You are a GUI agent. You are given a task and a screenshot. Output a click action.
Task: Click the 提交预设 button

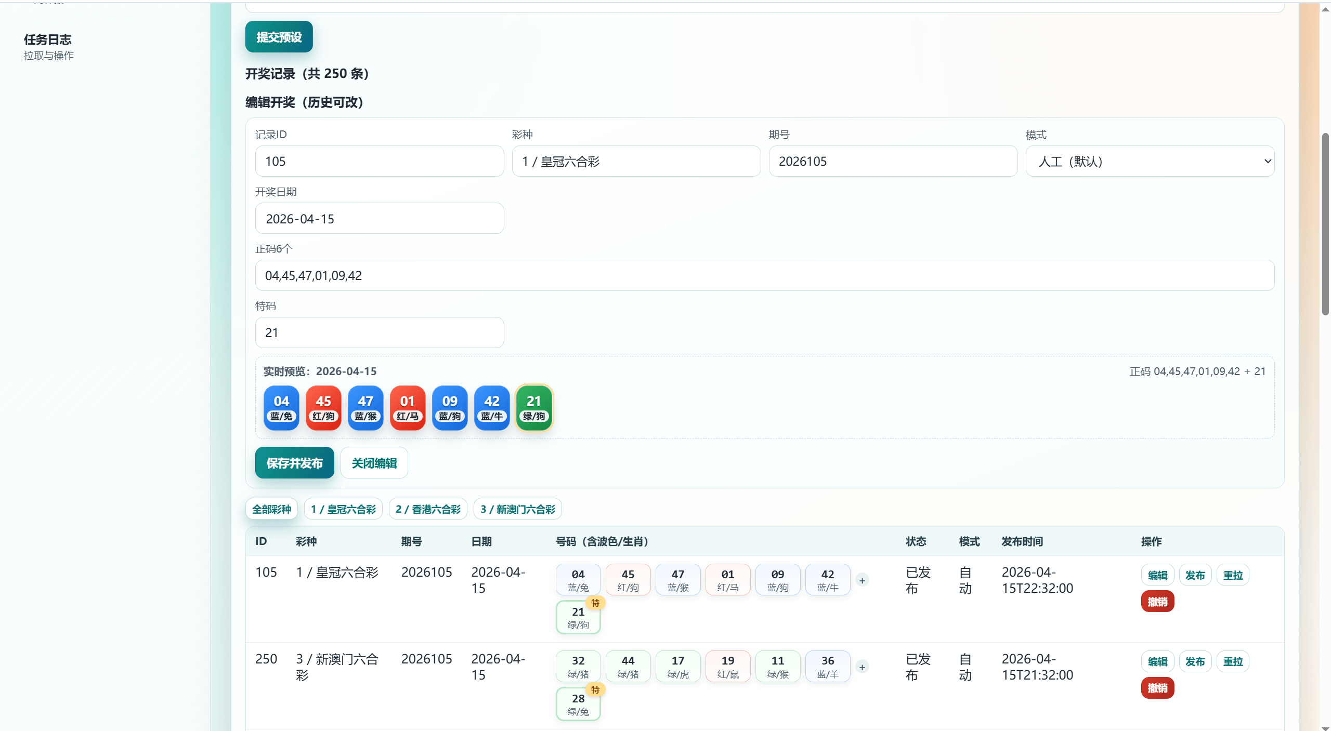click(279, 37)
